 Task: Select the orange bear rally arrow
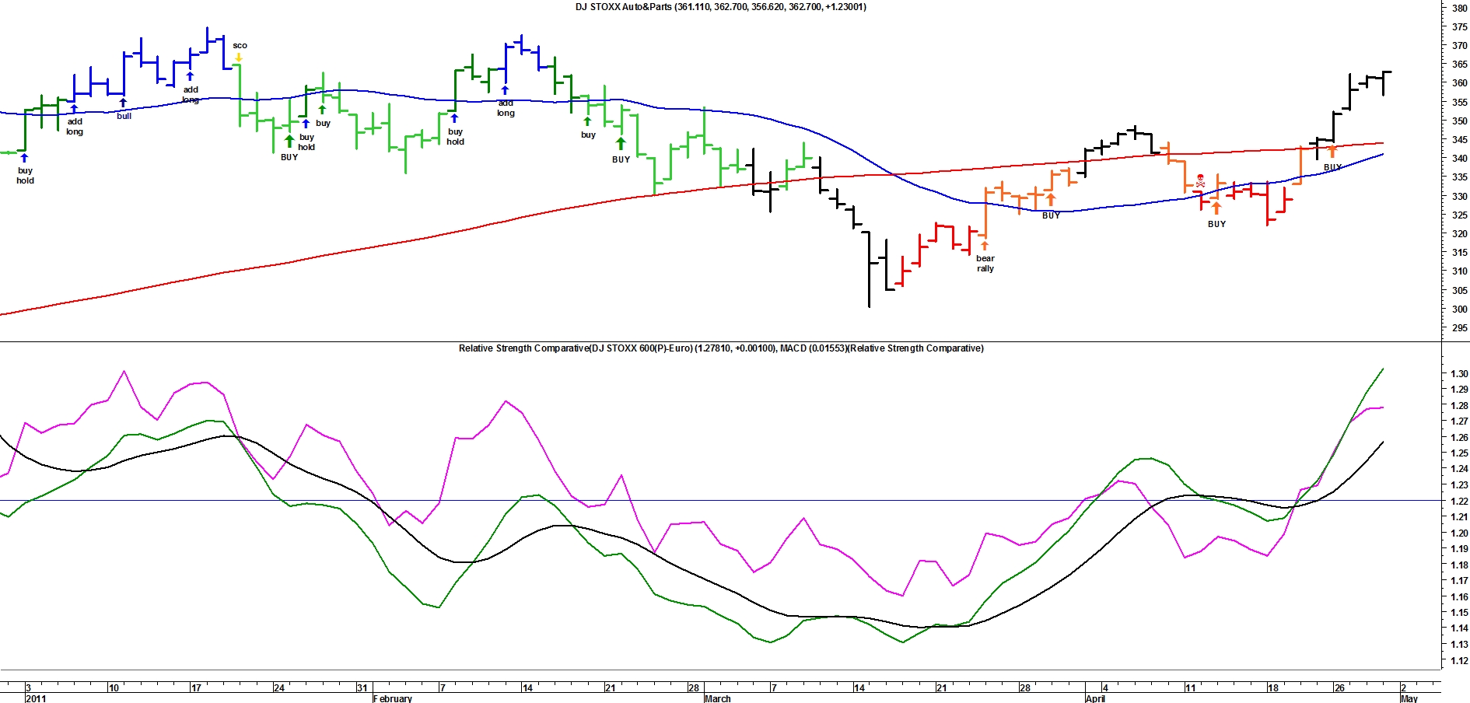pos(985,247)
